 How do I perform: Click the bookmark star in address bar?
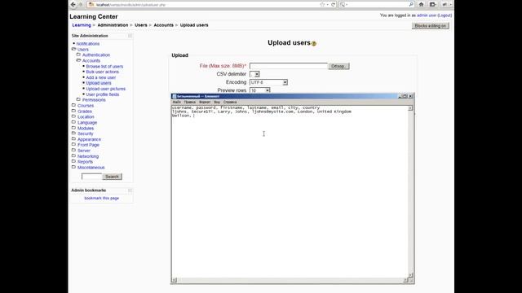coord(322,5)
